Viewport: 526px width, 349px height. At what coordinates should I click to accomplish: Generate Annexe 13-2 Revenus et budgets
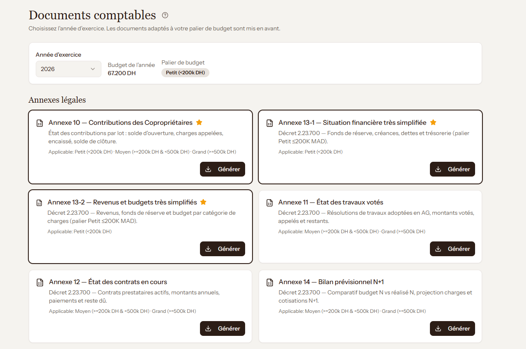pyautogui.click(x=223, y=249)
